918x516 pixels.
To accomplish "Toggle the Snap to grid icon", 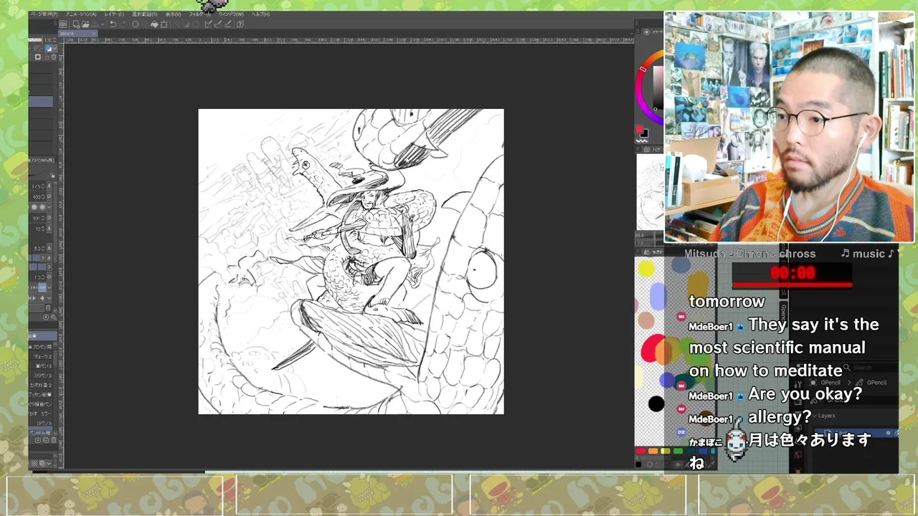I will [x=227, y=24].
